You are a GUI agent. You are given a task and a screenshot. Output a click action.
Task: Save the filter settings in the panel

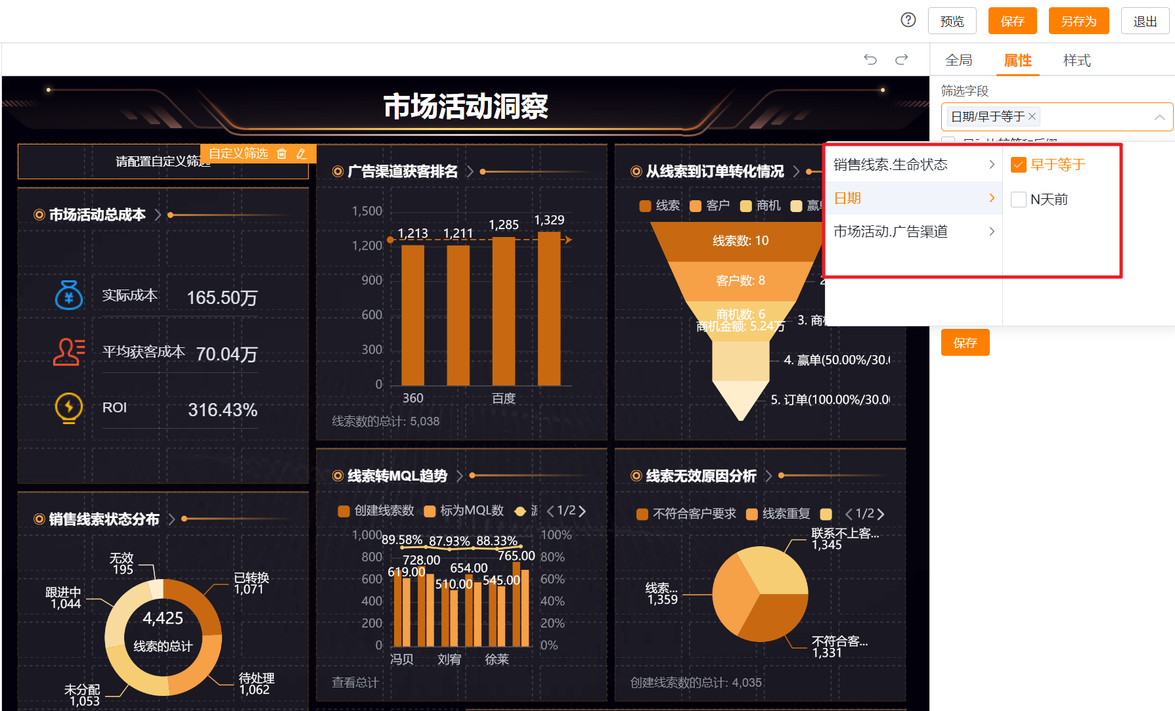click(x=965, y=343)
